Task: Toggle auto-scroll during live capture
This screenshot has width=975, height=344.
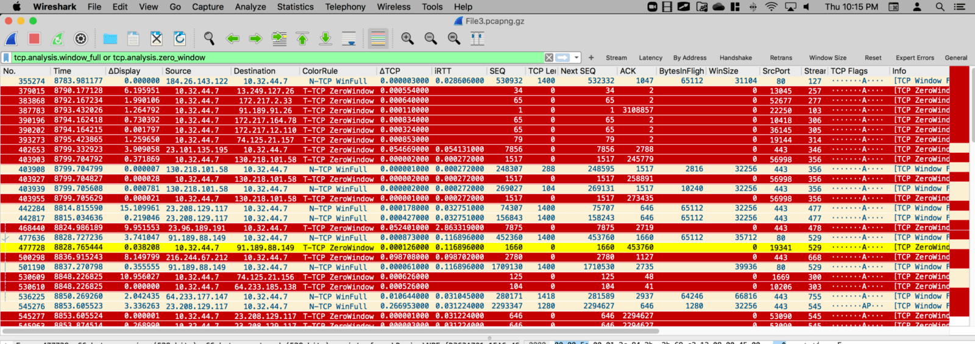Action: point(349,39)
